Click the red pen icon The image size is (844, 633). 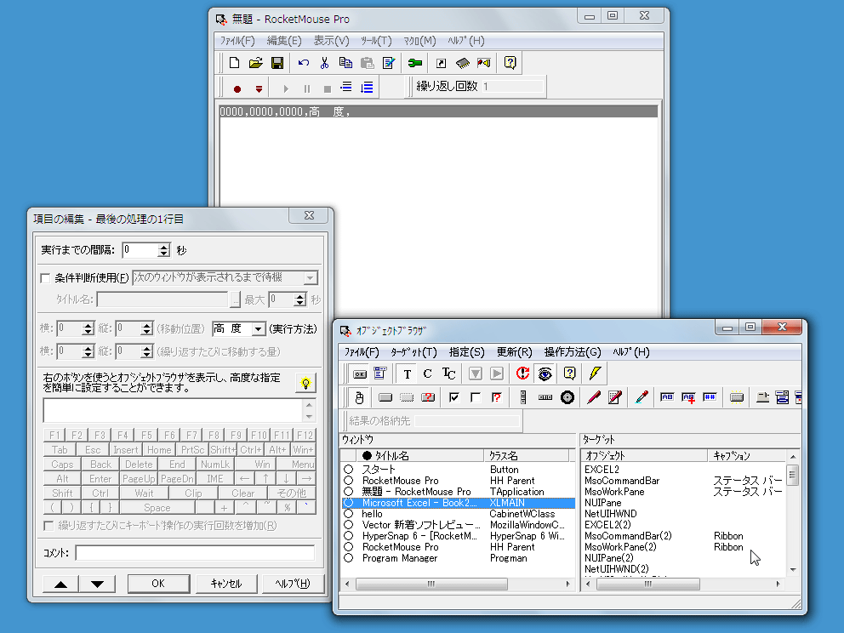pyautogui.click(x=594, y=398)
